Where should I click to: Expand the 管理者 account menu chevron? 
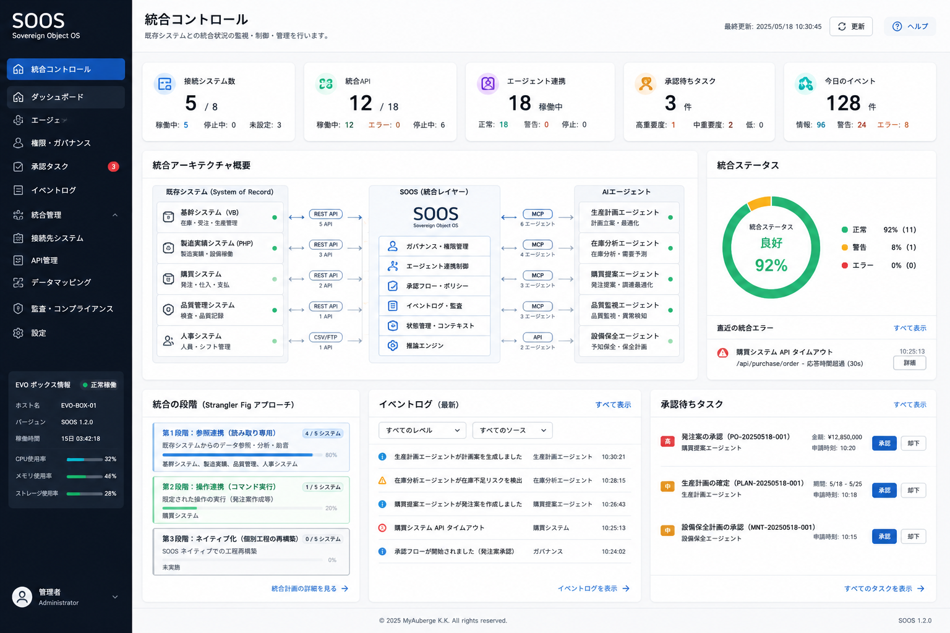coord(115,597)
